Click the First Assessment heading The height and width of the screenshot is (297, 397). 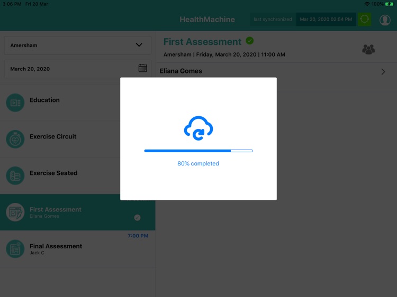tap(202, 42)
